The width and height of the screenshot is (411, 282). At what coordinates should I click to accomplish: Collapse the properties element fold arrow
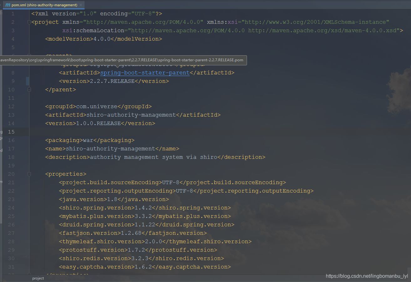[29, 174]
